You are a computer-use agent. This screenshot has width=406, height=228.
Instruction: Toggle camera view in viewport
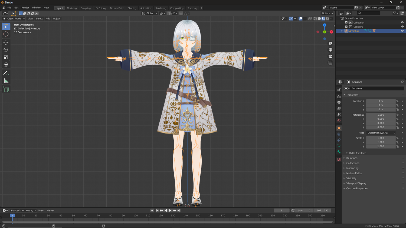[x=330, y=56]
